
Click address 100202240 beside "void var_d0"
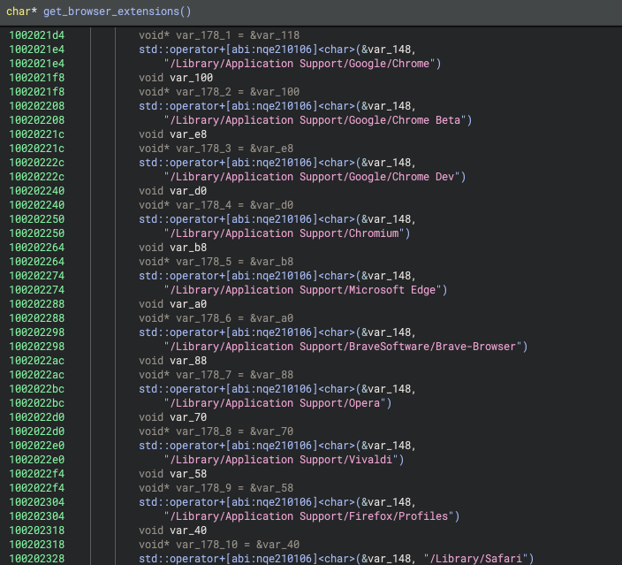37,191
